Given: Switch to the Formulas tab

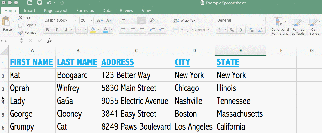Looking at the screenshot, I should [85, 10].
